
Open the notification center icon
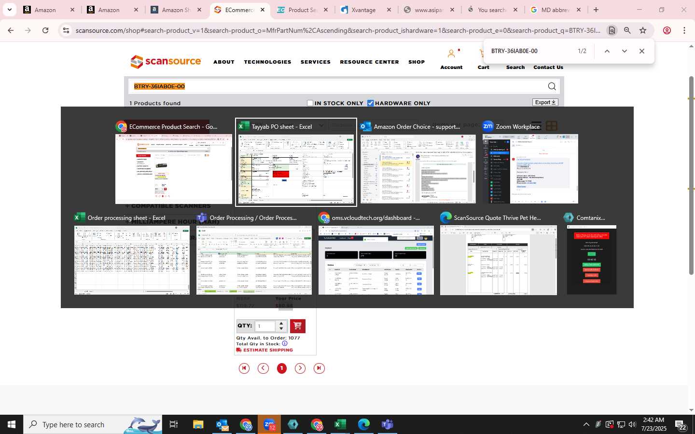(681, 425)
